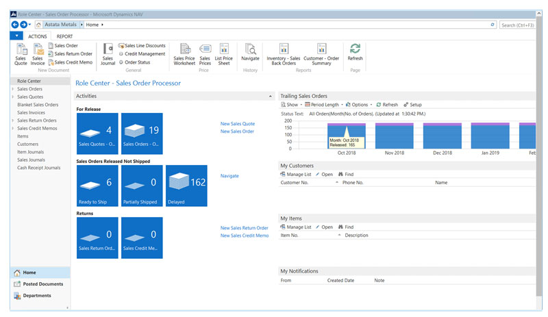Expand the Sales Credit Memos tree node
The width and height of the screenshot is (548, 317).
(13, 128)
